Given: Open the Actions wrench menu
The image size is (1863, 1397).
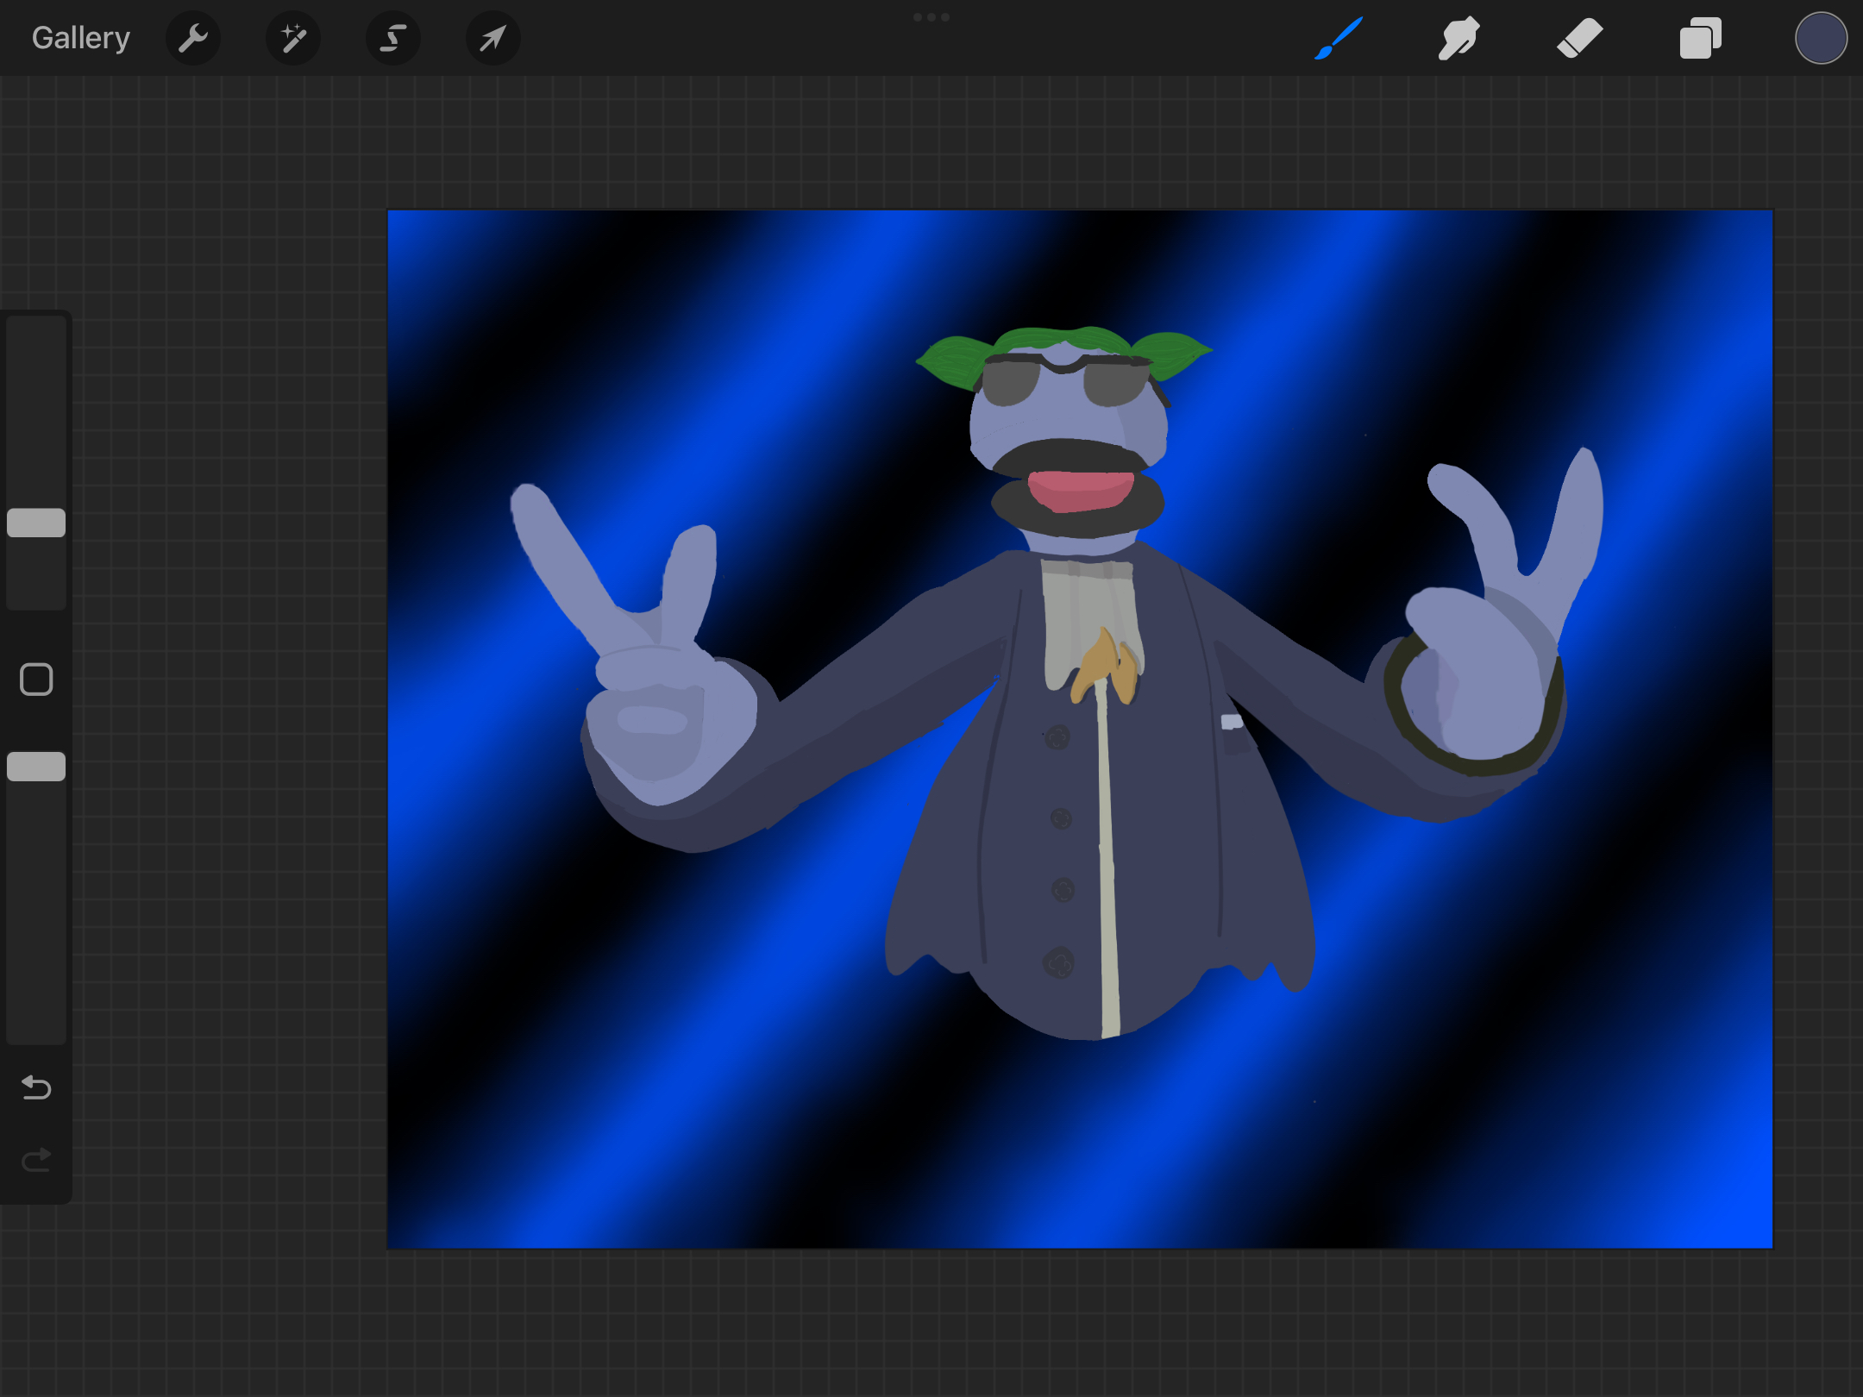Looking at the screenshot, I should click(193, 38).
